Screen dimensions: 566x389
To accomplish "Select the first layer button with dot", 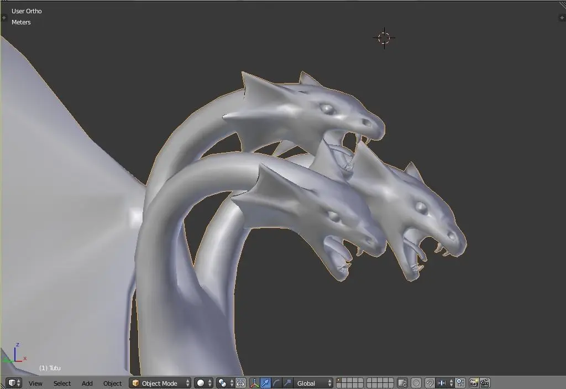I will pyautogui.click(x=339, y=381).
